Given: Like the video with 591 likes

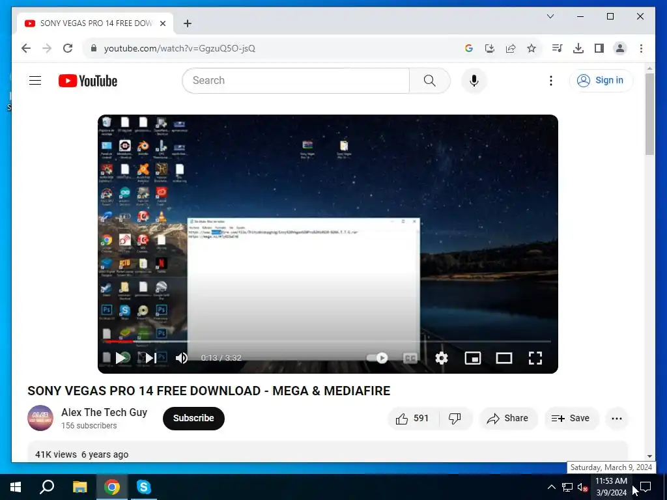Looking at the screenshot, I should [412, 419].
